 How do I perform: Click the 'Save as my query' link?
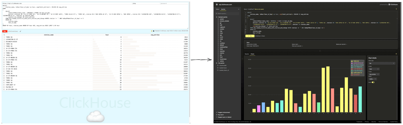(x=259, y=9)
